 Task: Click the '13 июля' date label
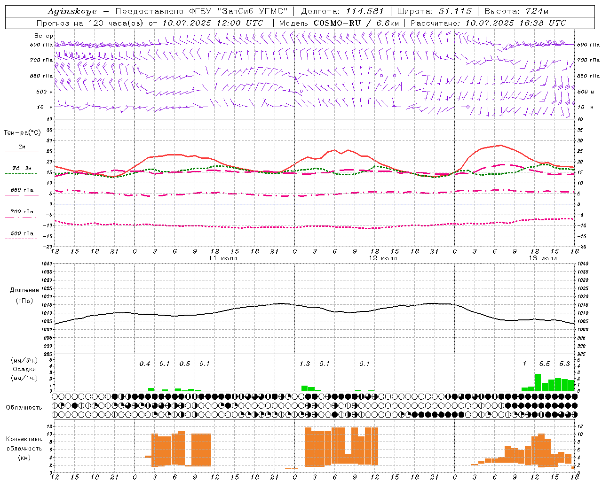pyautogui.click(x=543, y=258)
